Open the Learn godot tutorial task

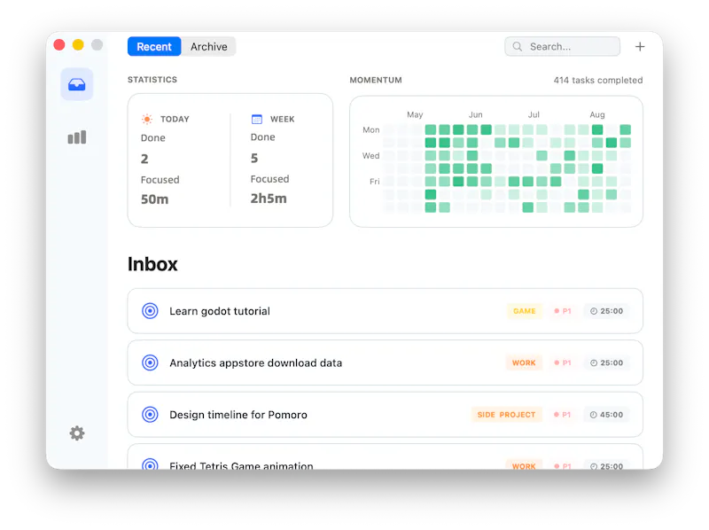tap(386, 311)
